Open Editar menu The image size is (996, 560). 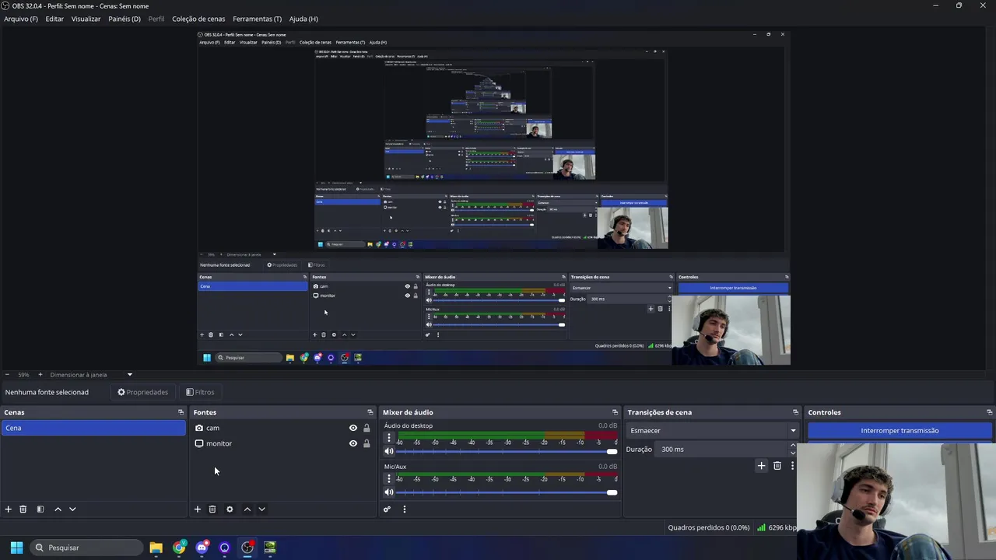tap(54, 19)
